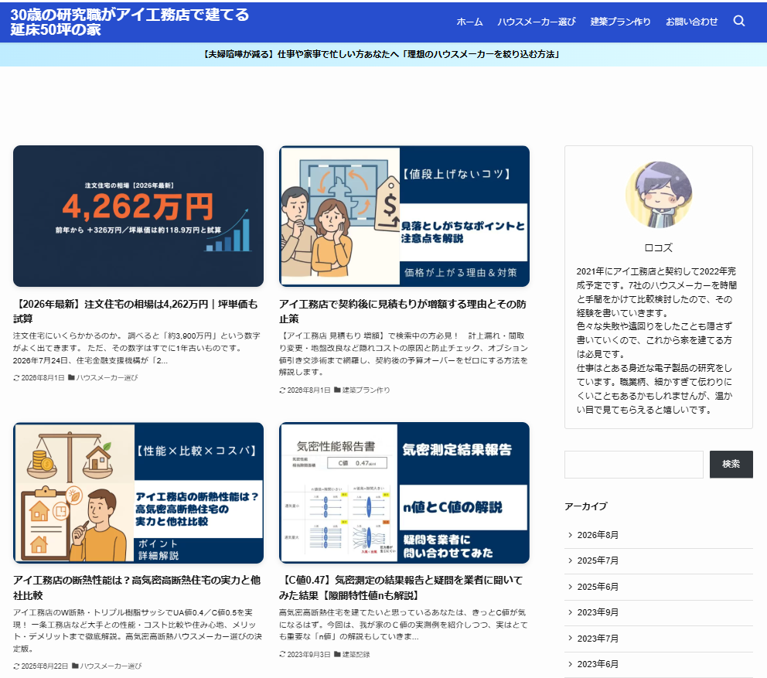Click date 2025年6月22日 on 断熱性能 post

45,666
